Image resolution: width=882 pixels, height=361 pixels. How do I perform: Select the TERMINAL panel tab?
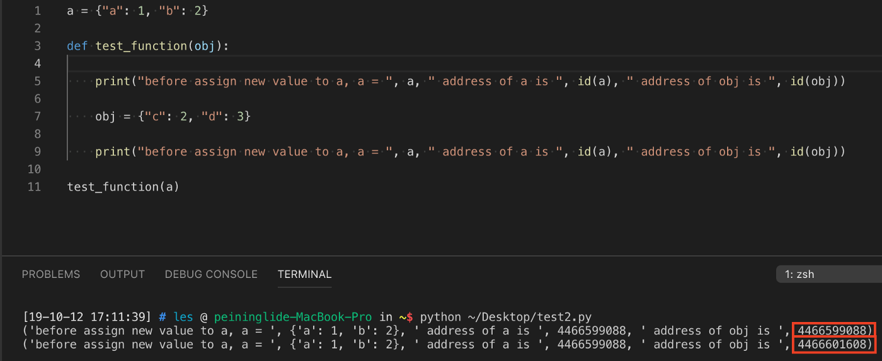pos(304,274)
